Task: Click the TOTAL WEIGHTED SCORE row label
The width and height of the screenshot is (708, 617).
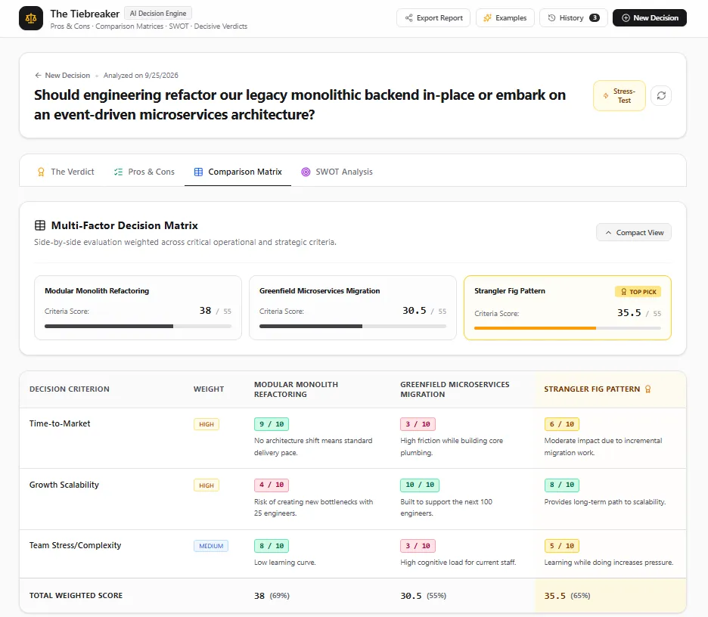Action: click(76, 596)
